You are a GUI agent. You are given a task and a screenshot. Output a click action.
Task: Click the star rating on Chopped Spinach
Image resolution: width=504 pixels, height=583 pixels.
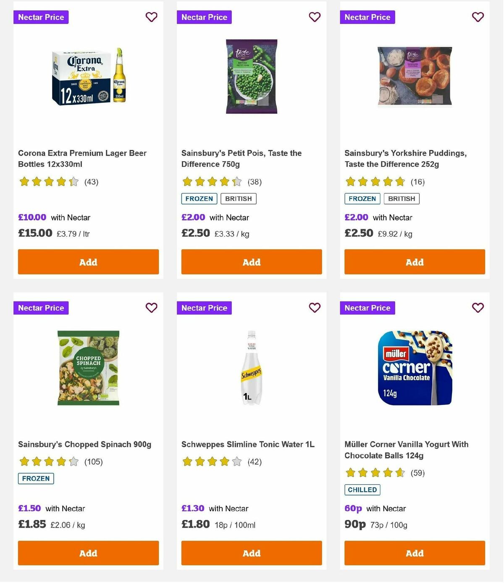click(48, 461)
